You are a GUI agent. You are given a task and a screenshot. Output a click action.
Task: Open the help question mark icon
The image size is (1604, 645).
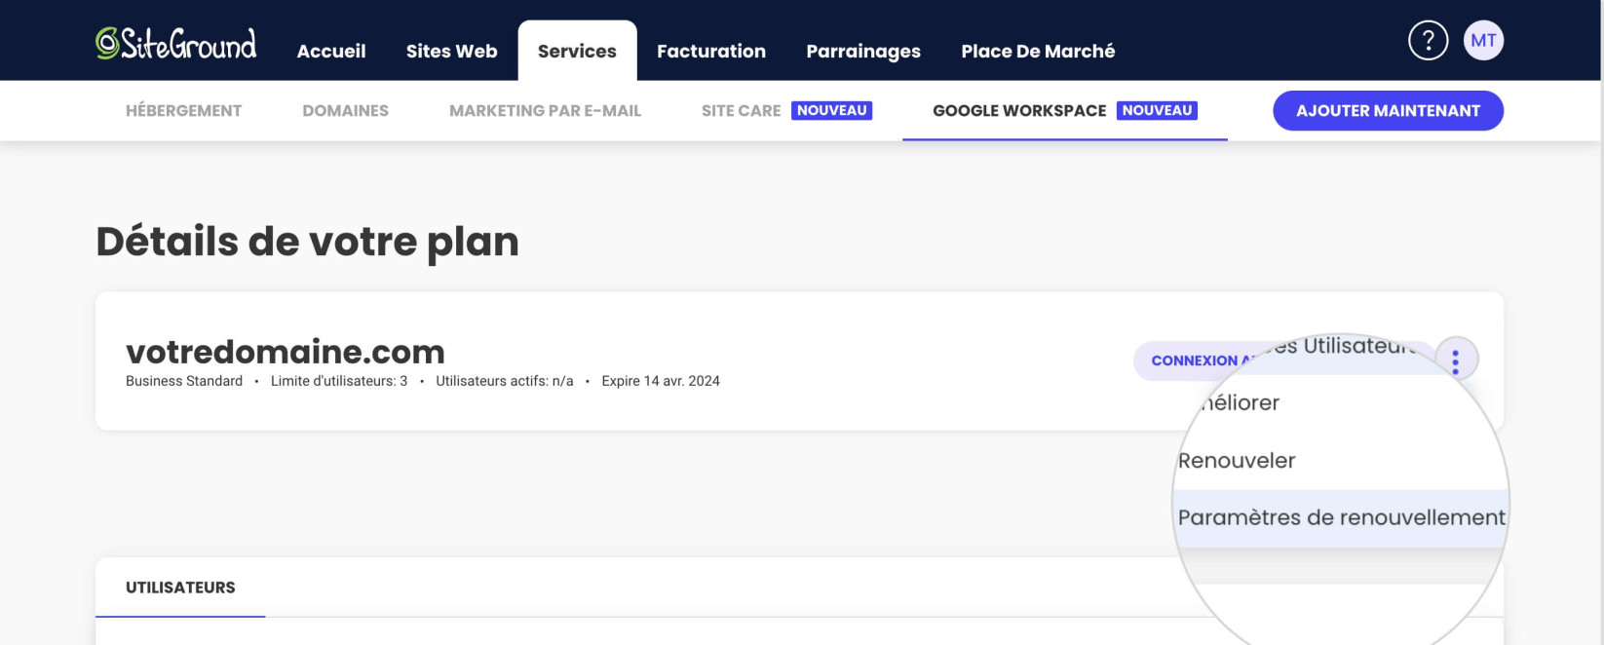(x=1428, y=40)
